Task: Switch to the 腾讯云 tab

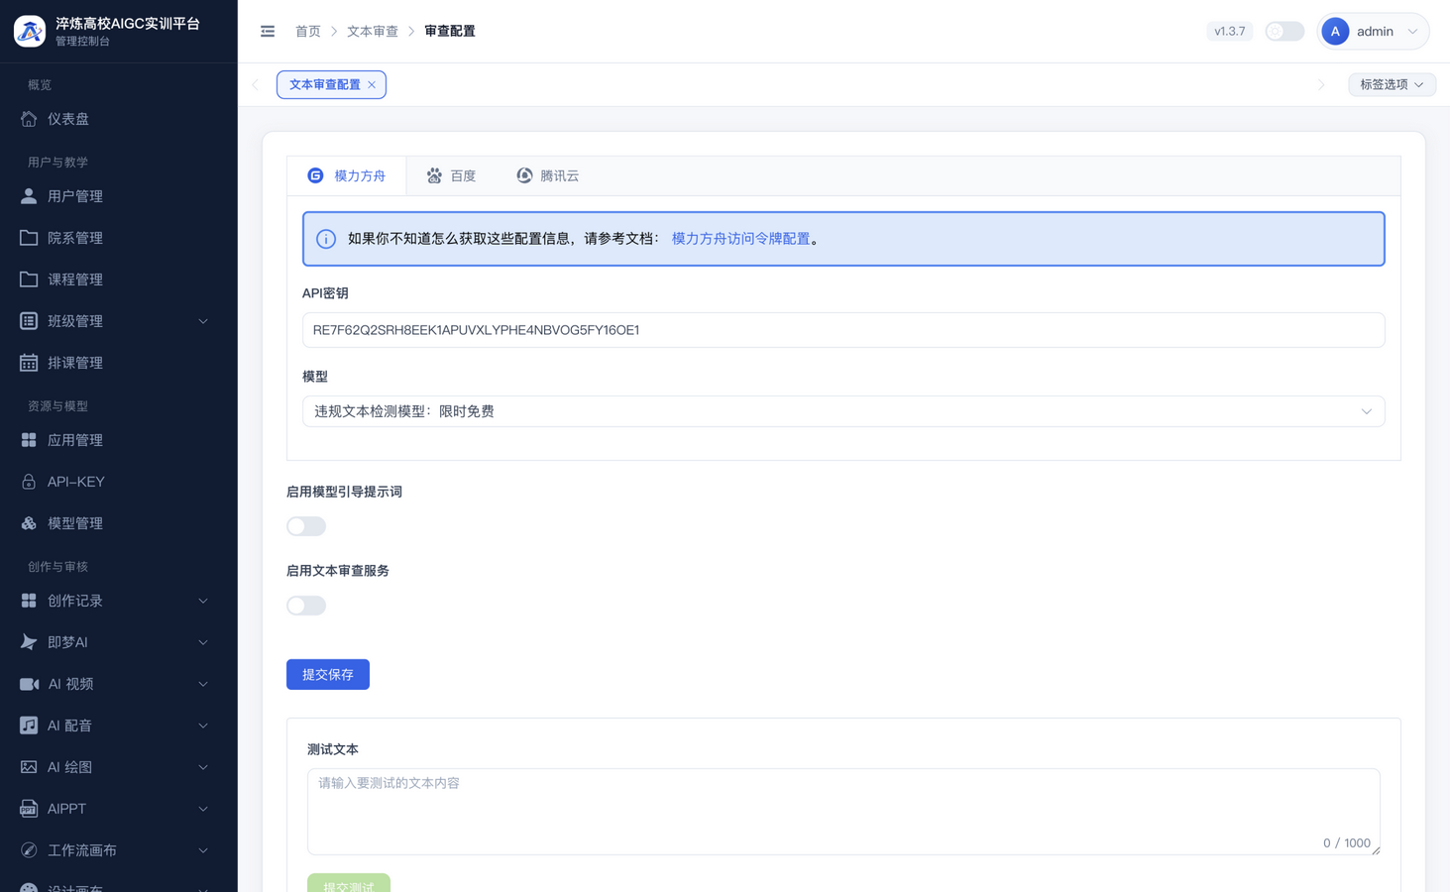Action: pyautogui.click(x=547, y=176)
